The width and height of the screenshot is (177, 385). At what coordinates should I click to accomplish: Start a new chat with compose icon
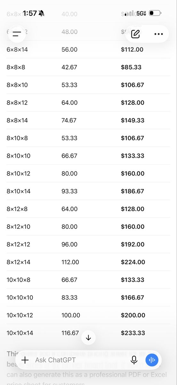[135, 34]
